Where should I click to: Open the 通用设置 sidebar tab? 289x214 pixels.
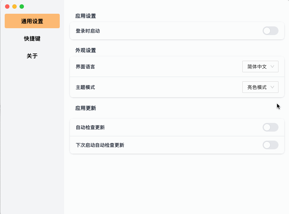tap(32, 21)
